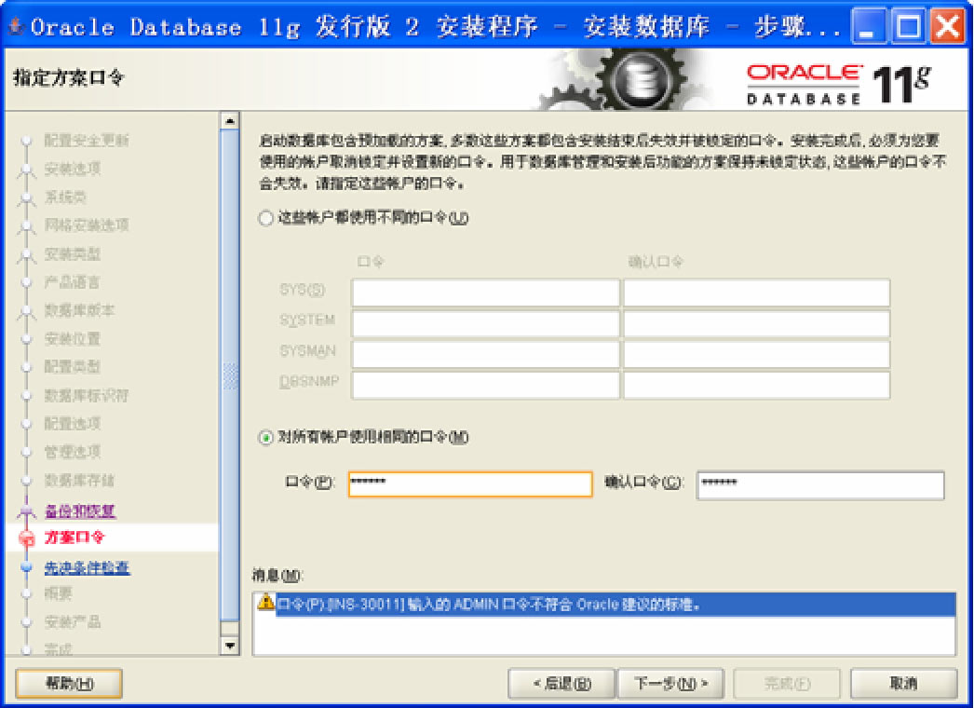
Task: Open help with the 帮助(H) button
Action: 69,684
